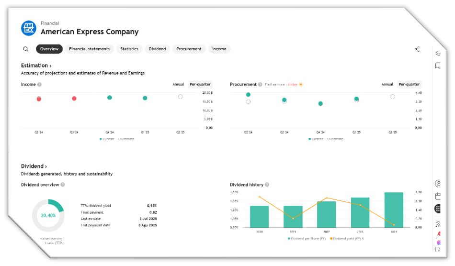
Task: Click the 2024 dividend bar
Action: 394,210
